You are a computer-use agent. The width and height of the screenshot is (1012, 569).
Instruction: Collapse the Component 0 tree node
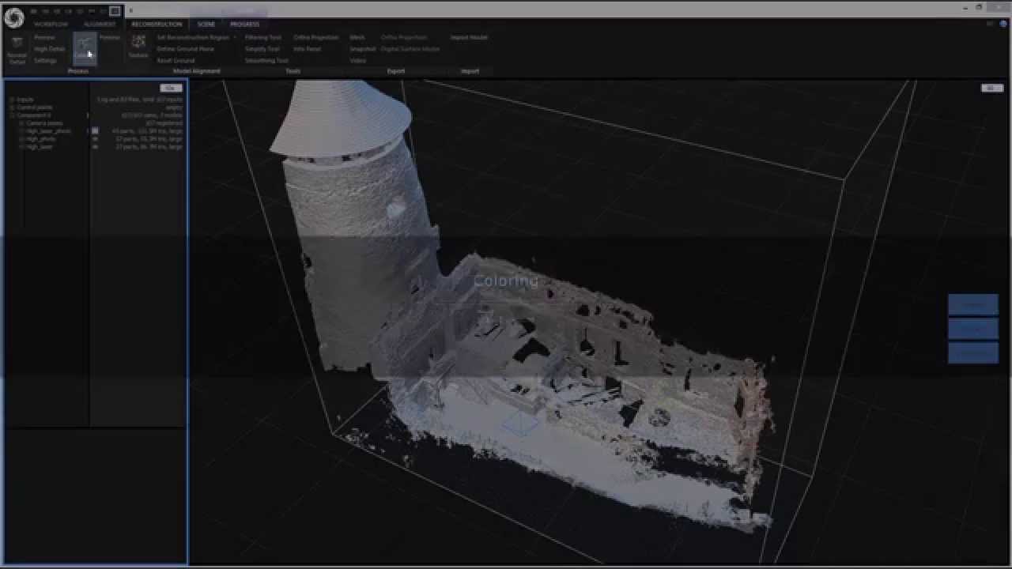tap(12, 115)
